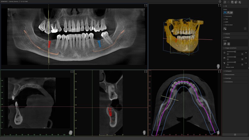Image resolution: width=249 pixels, height=140 pixels.
Task: Click the draw nerve canal tool
Action: pyautogui.click(x=225, y=29)
